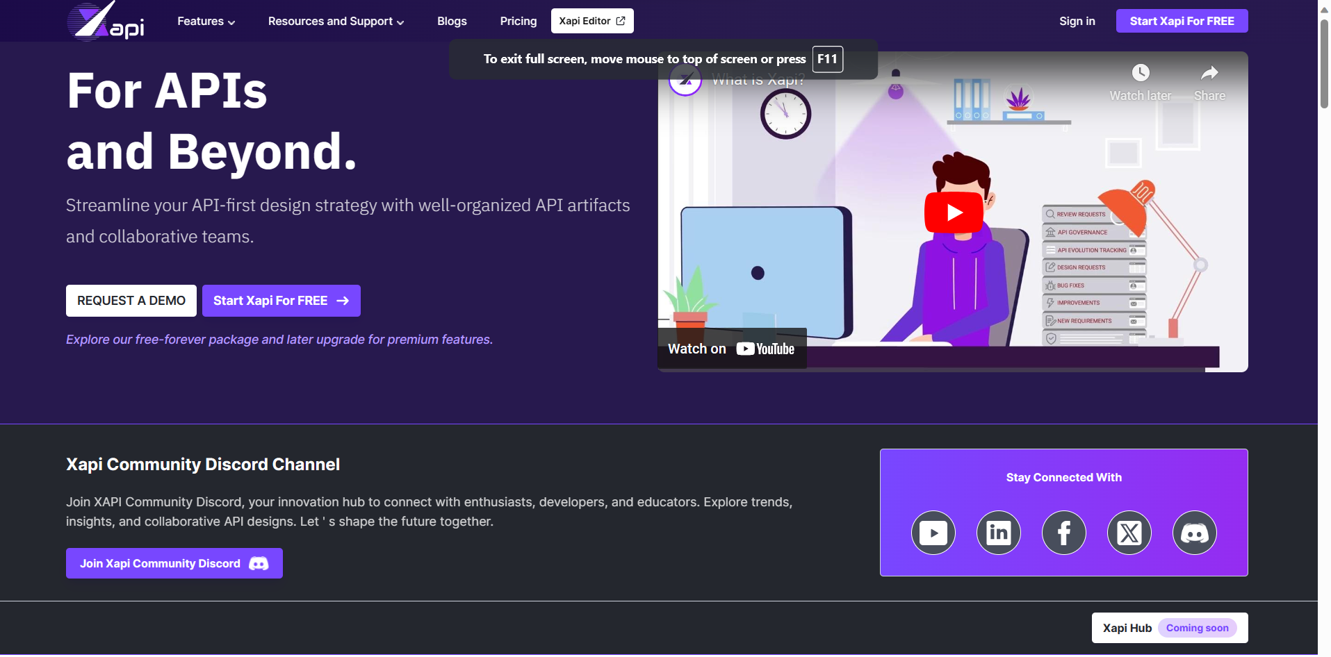Click Share arrow icon on video
1331x657 pixels.
tap(1209, 74)
